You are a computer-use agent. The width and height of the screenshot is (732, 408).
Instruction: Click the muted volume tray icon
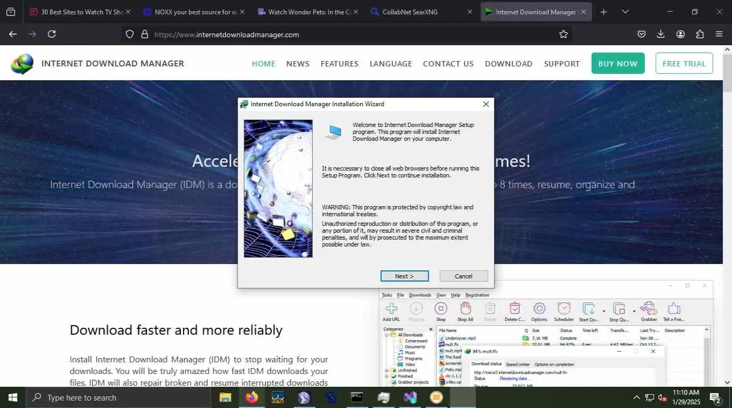663,397
